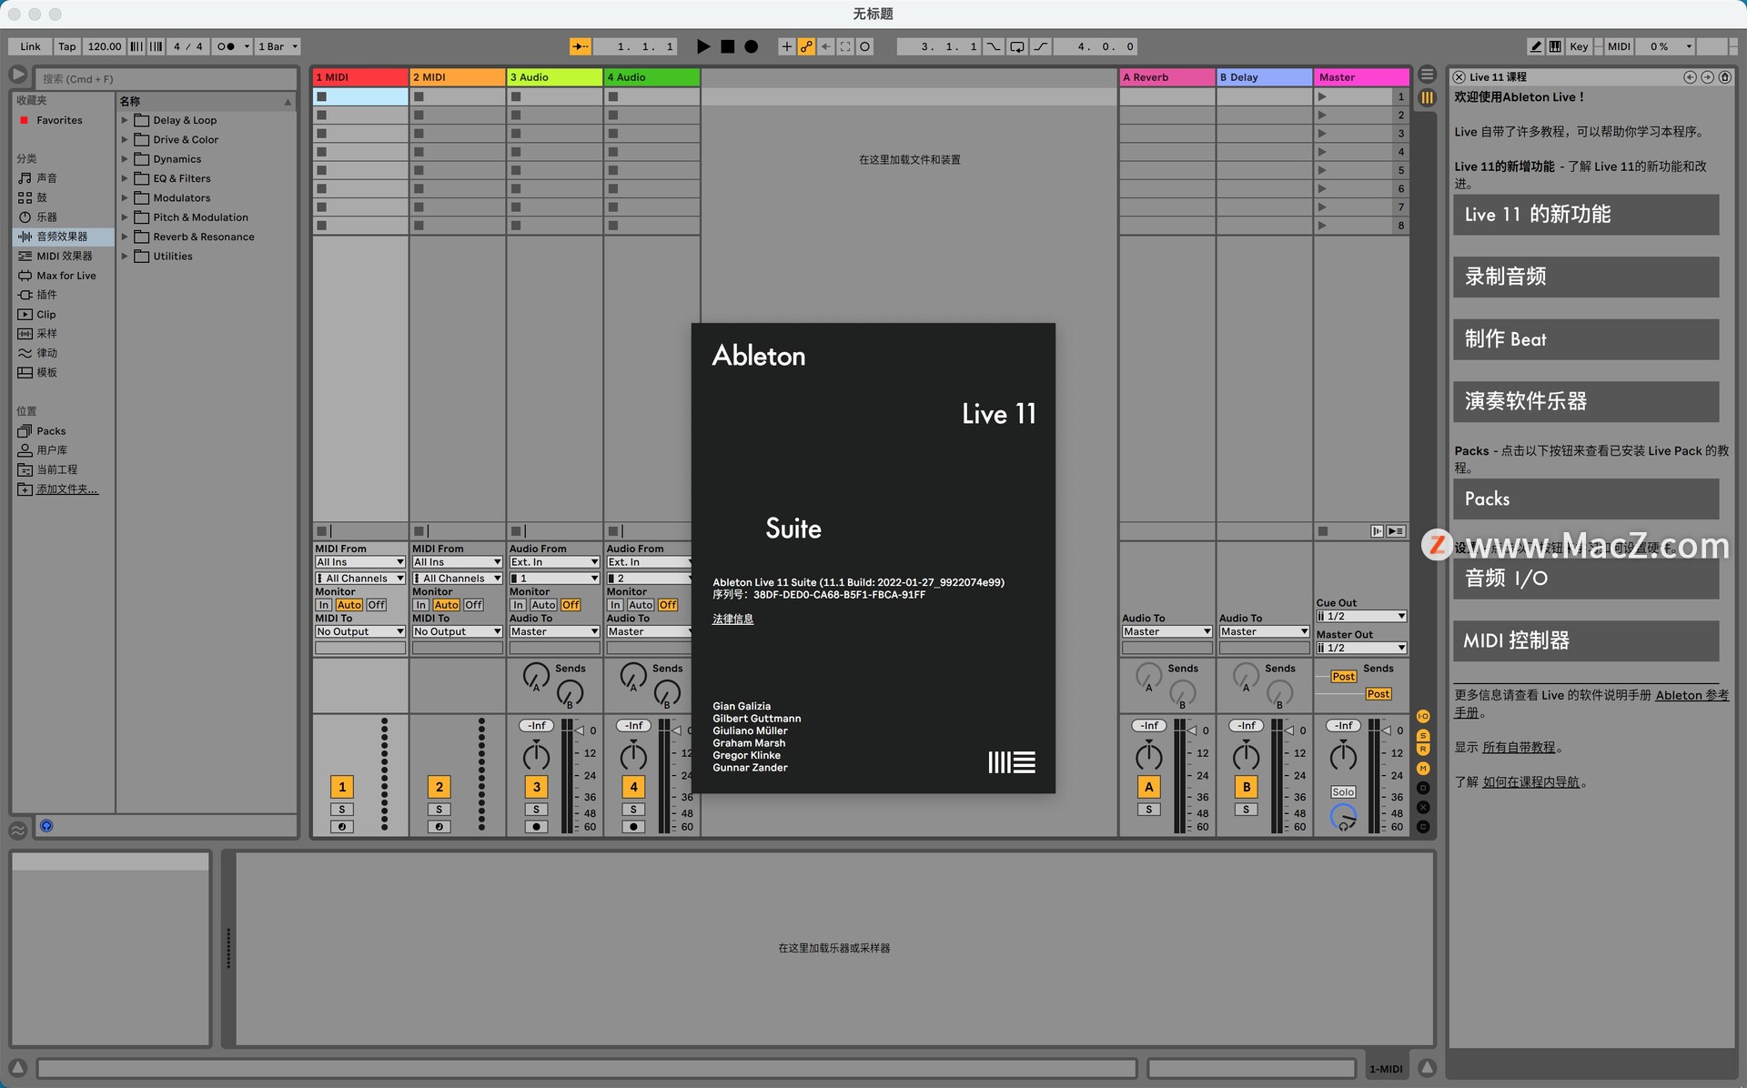Open the lessons home page icon
Image resolution: width=1747 pixels, height=1088 pixels.
tap(1724, 77)
